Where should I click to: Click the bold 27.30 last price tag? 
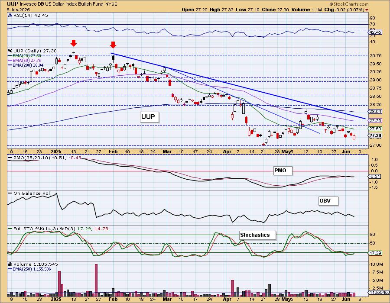click(x=375, y=135)
